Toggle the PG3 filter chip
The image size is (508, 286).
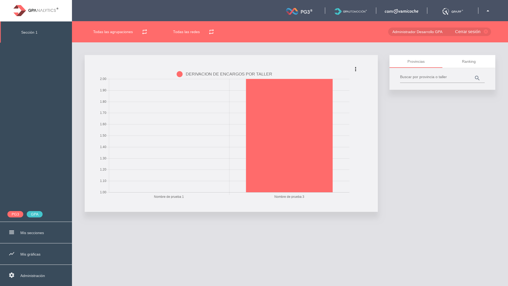coord(15,214)
